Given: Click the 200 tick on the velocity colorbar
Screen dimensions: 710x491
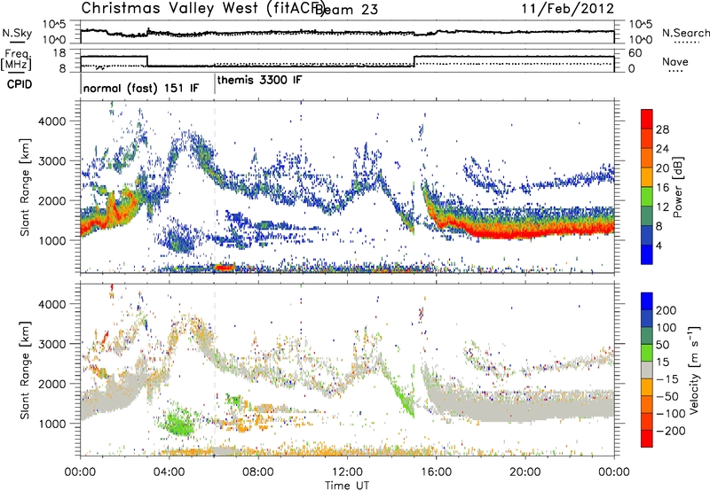Looking at the screenshot, I should tap(667, 310).
